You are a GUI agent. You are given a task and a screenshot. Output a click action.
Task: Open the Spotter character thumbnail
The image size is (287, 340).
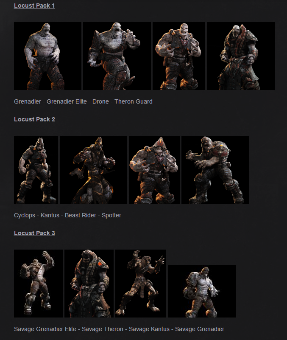(x=215, y=170)
